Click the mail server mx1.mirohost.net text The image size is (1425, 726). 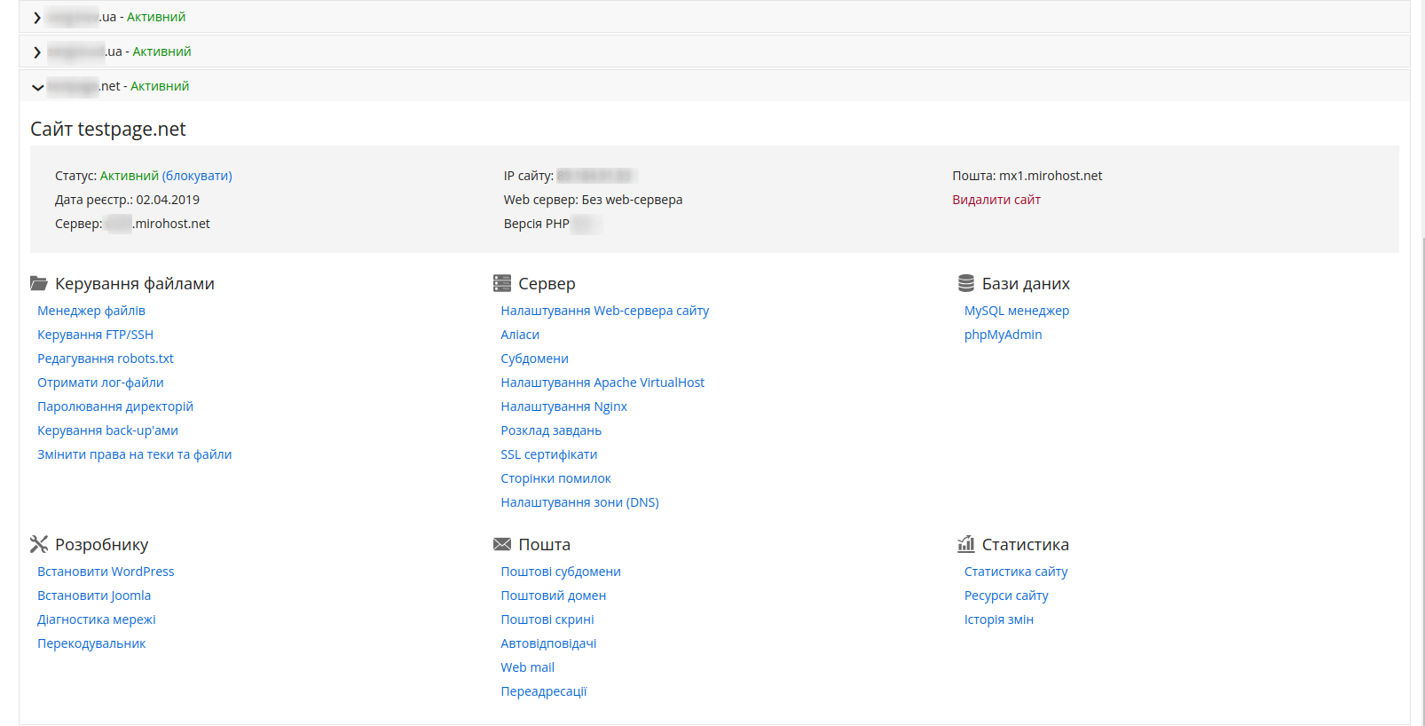[x=1051, y=176]
